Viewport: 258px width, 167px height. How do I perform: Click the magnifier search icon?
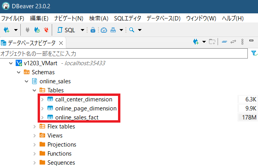[132, 30]
